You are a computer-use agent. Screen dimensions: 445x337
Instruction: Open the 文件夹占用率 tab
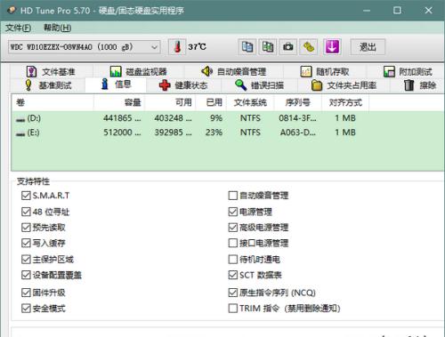(344, 85)
